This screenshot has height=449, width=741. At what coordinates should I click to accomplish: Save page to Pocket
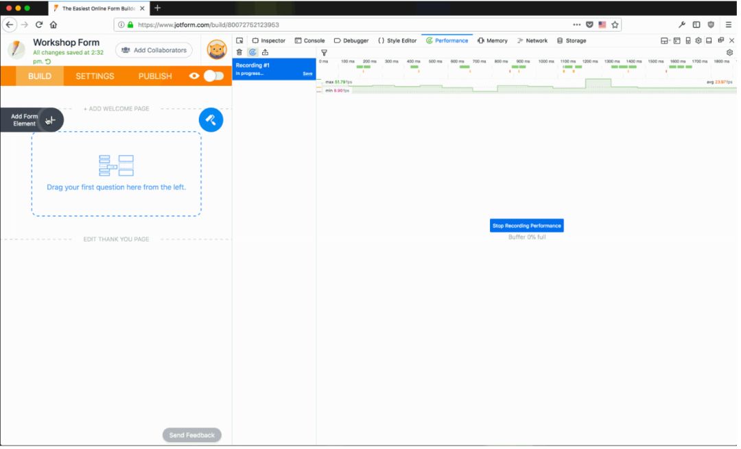click(589, 25)
